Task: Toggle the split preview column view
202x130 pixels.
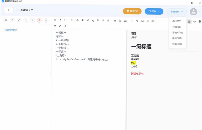Action: click(189, 22)
